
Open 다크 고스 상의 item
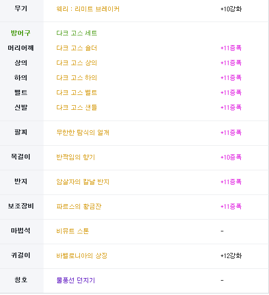click(x=77, y=63)
